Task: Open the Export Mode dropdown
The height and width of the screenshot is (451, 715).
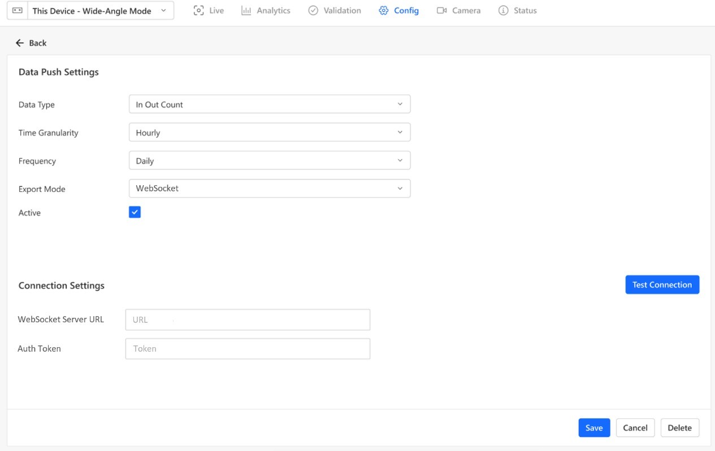Action: click(x=270, y=189)
